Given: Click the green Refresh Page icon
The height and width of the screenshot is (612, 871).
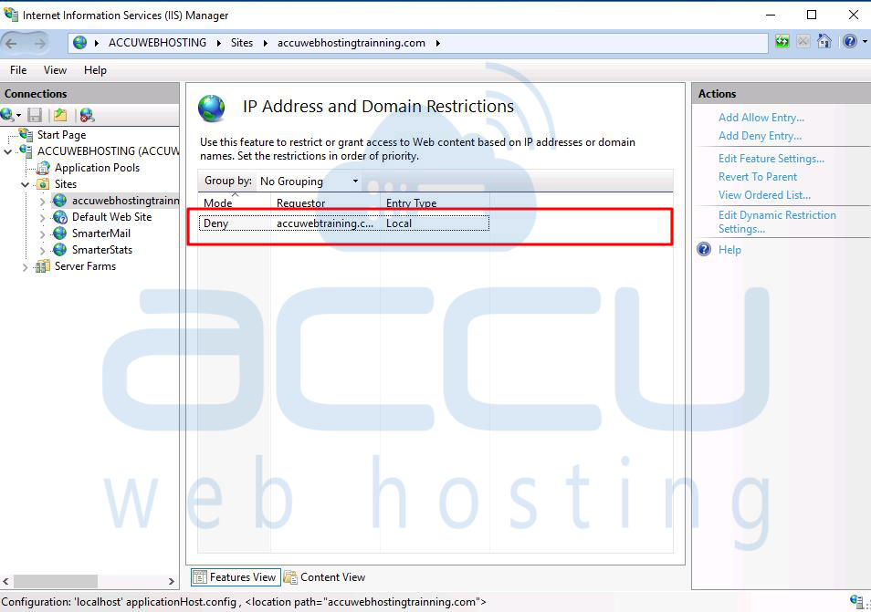Looking at the screenshot, I should [x=782, y=42].
